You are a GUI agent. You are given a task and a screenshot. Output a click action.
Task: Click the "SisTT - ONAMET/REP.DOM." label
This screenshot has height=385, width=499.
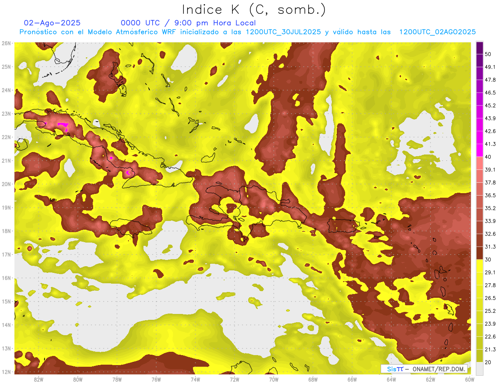click(425, 369)
